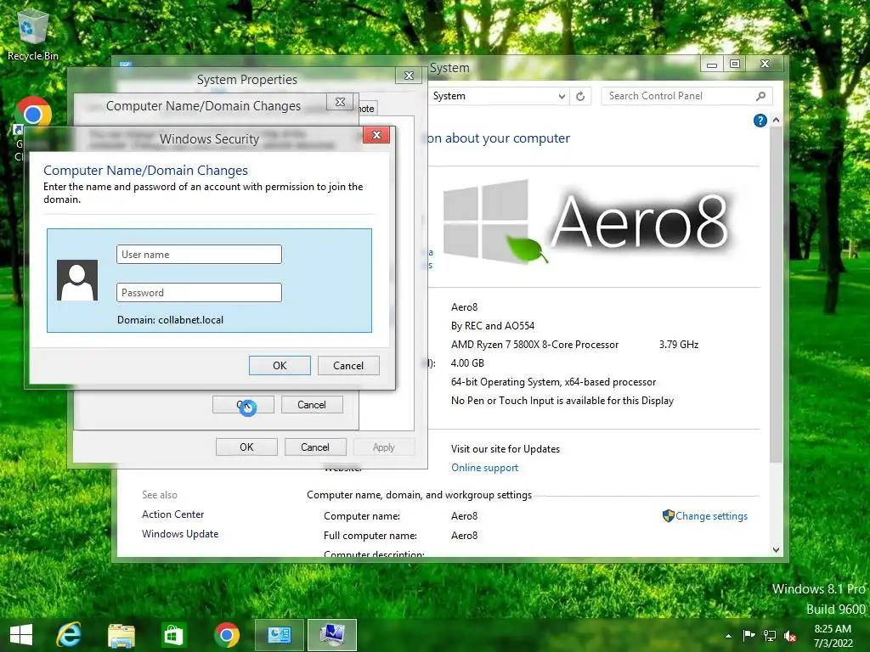Click the shield icon beside Change settings

668,515
